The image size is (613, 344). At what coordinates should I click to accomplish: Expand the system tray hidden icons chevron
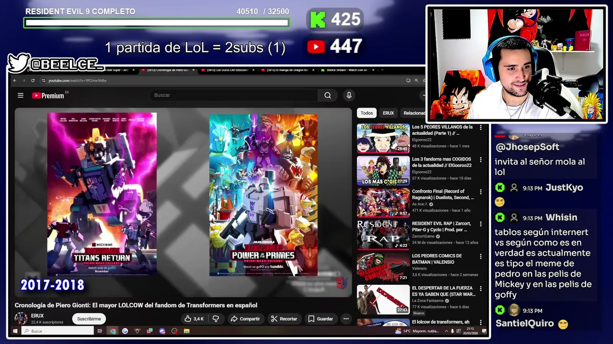point(446,331)
